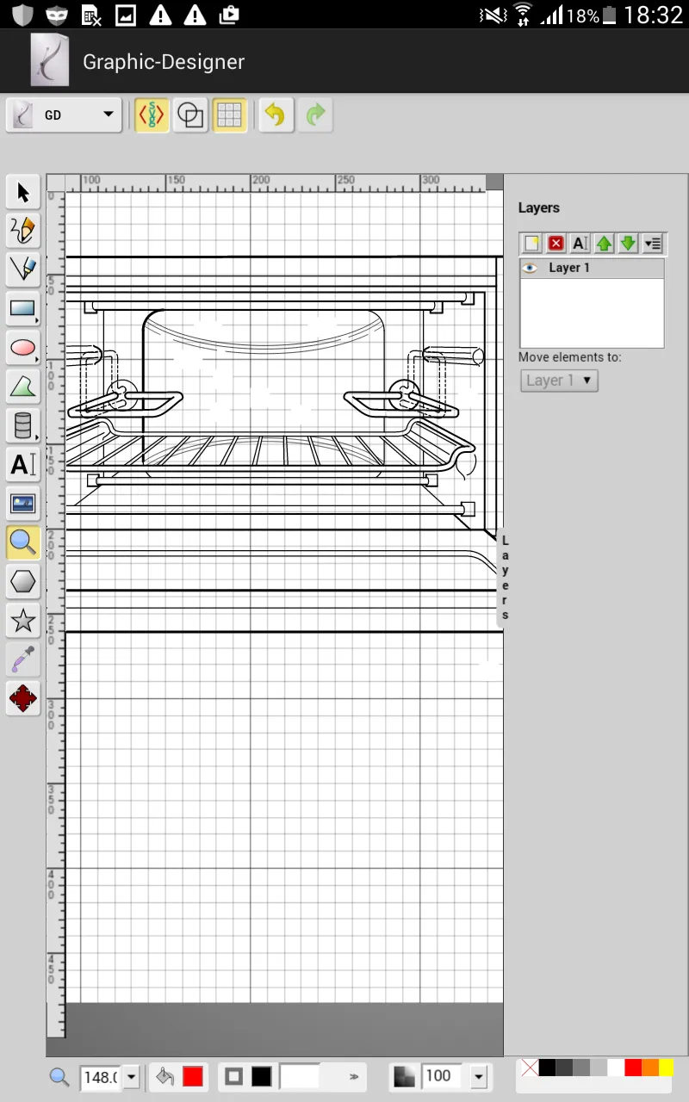Tap the Graphic-Designer title text

[164, 62]
